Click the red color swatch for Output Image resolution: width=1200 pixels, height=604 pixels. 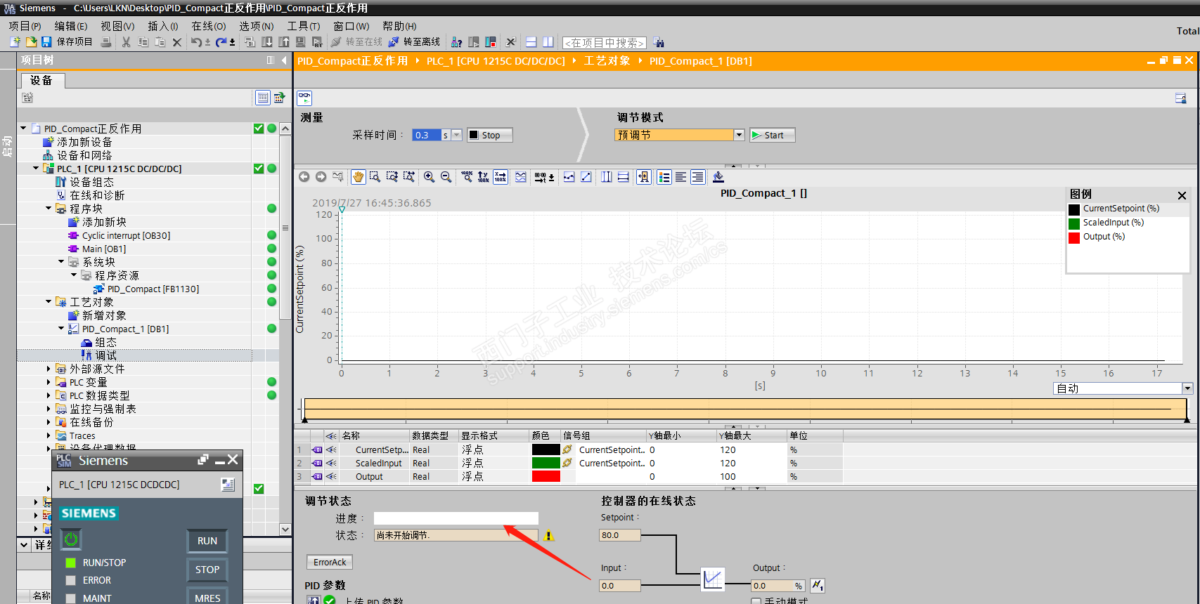click(546, 476)
